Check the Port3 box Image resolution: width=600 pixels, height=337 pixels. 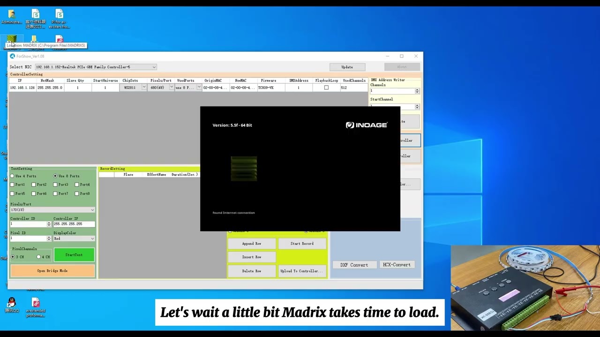(x=55, y=184)
